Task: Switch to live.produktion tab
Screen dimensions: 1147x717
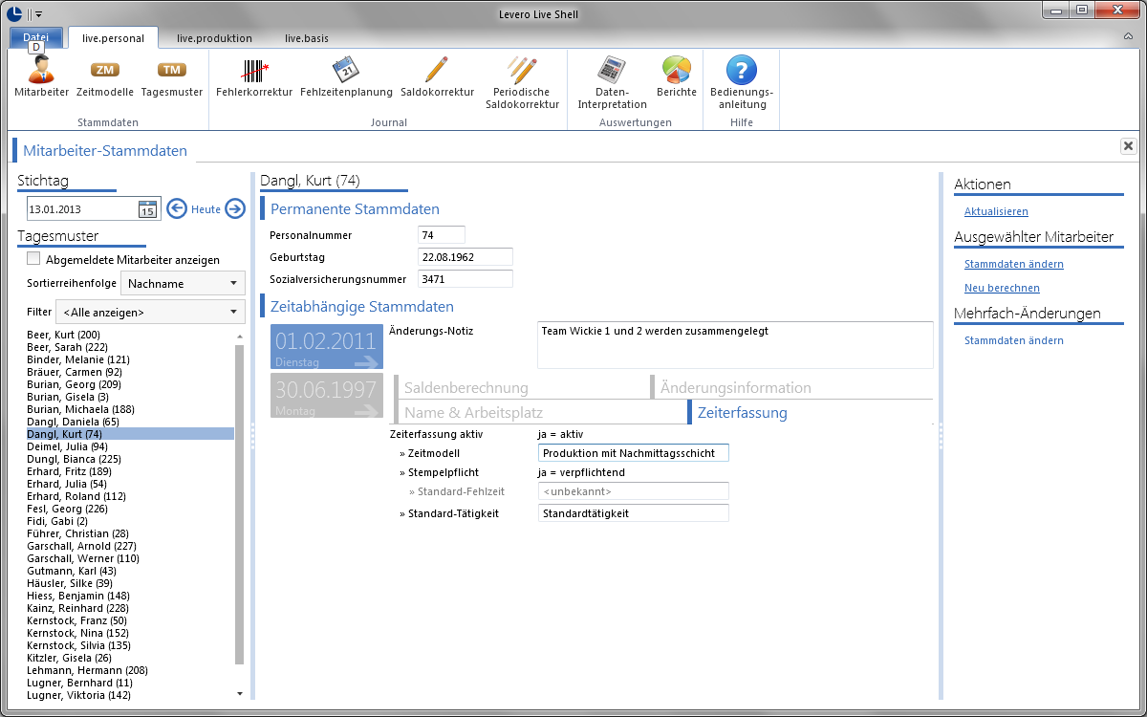Action: 214,38
